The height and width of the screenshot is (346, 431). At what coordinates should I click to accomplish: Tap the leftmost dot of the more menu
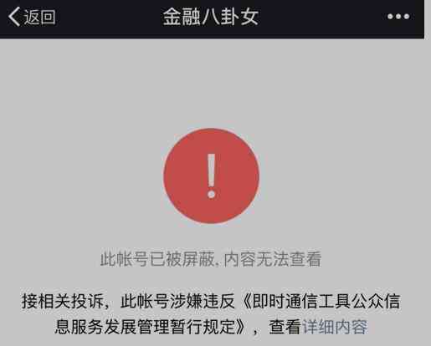[390, 17]
